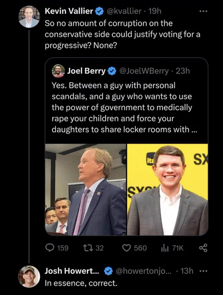The height and width of the screenshot is (295, 223).
Task: View analytics via the 71K views icon
Action: pos(164,248)
